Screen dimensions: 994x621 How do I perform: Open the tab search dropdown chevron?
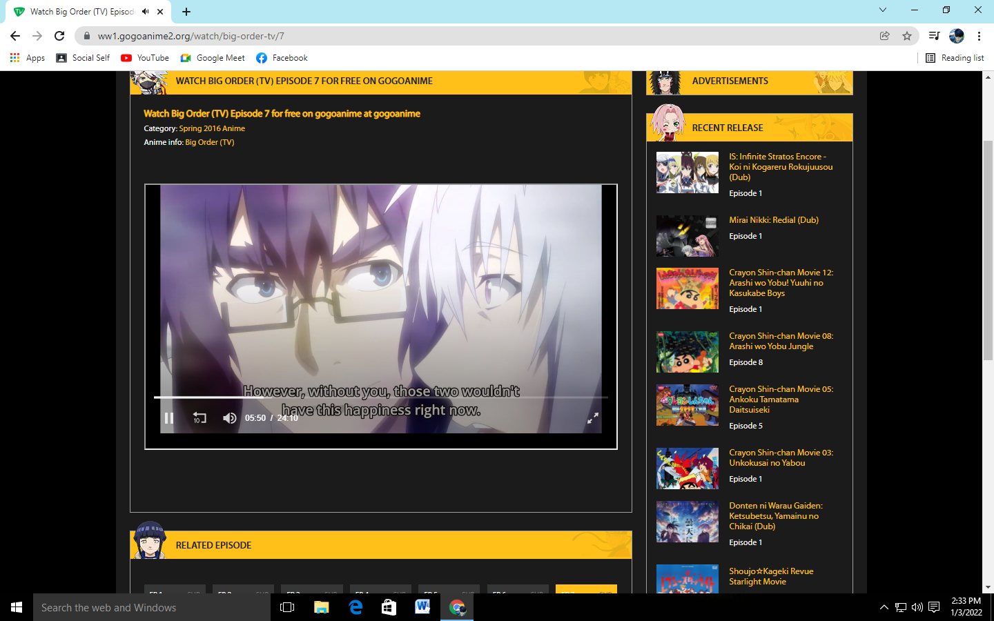click(882, 10)
